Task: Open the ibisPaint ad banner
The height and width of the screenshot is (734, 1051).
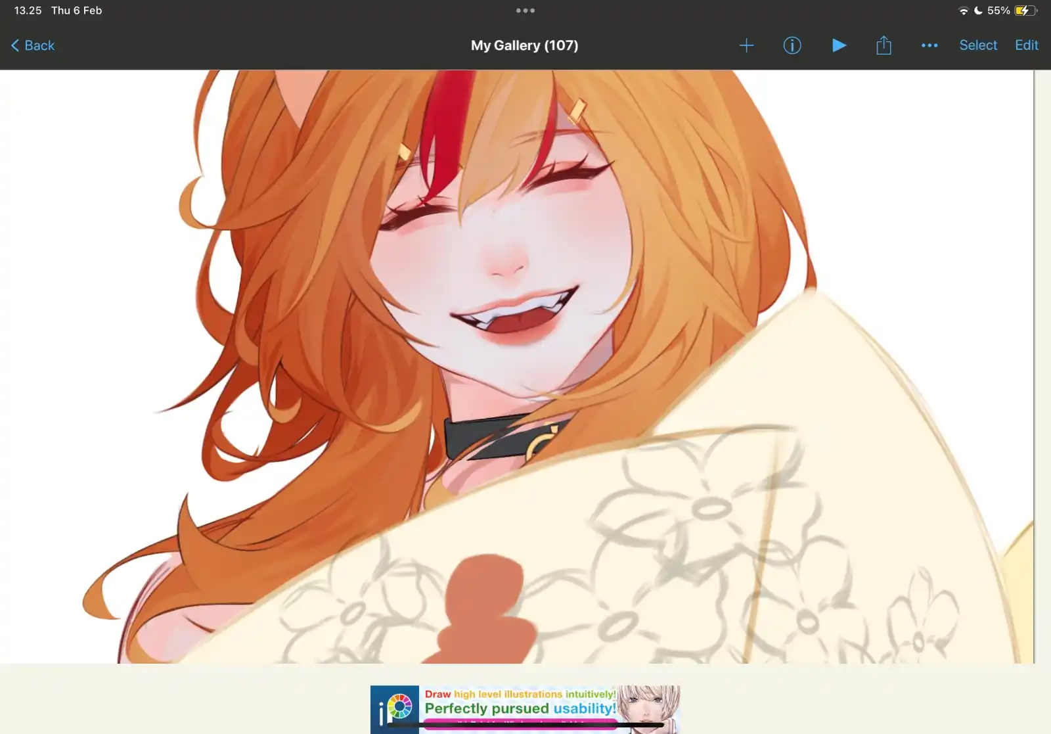Action: coord(525,710)
